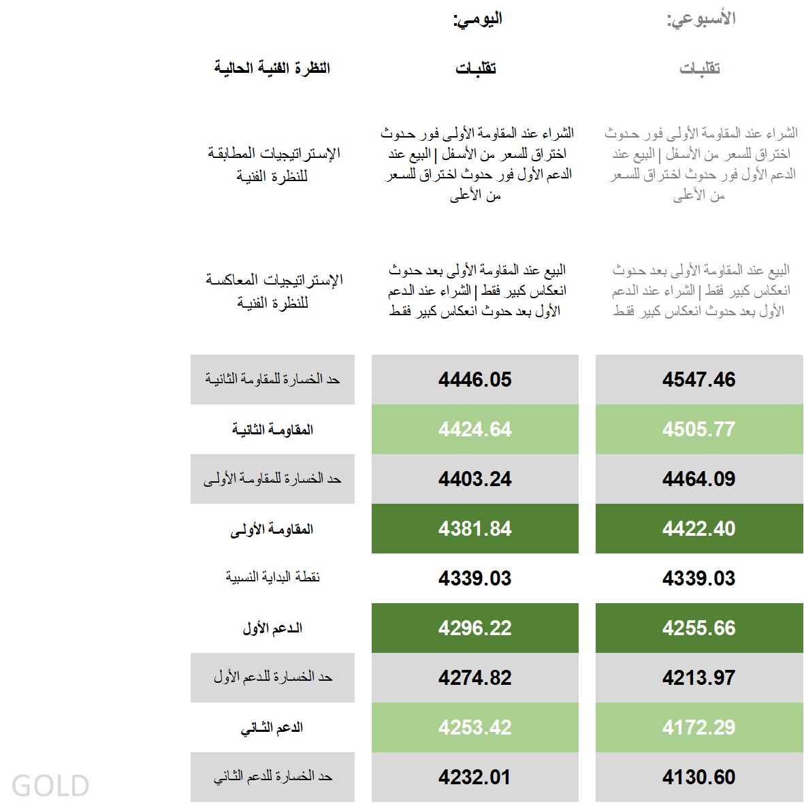Select the weekly second resistance cell 4505.77
804x804 pixels.
click(x=698, y=430)
